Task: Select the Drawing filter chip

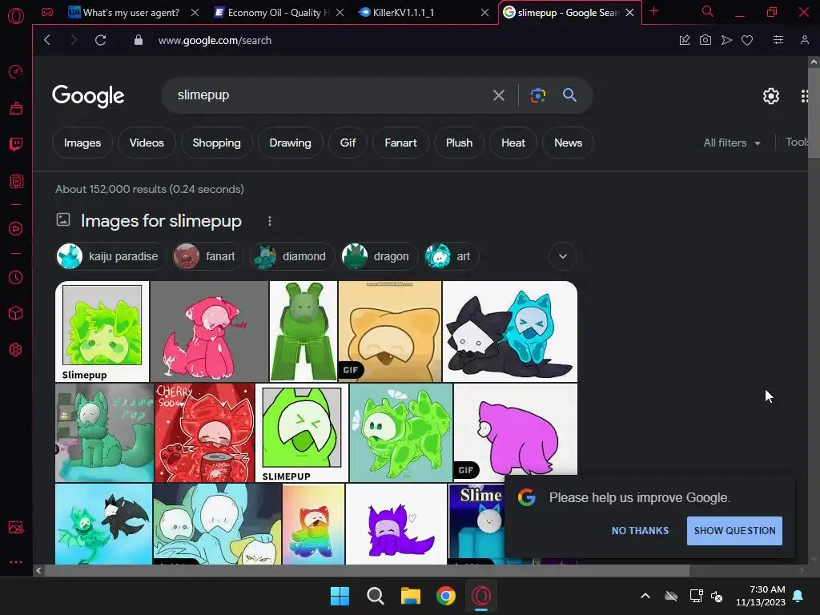Action: click(x=290, y=143)
